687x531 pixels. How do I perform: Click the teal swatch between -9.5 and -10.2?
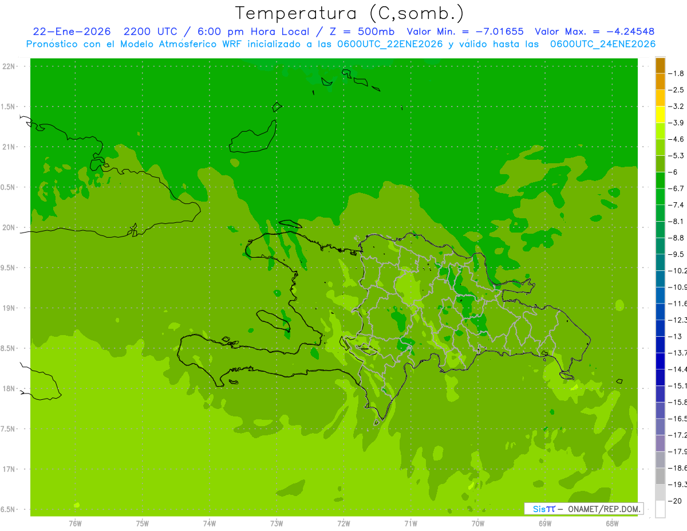[660, 262]
